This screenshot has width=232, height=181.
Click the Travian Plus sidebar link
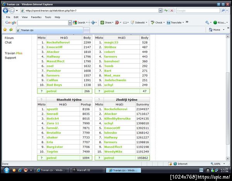pyautogui.click(x=14, y=53)
